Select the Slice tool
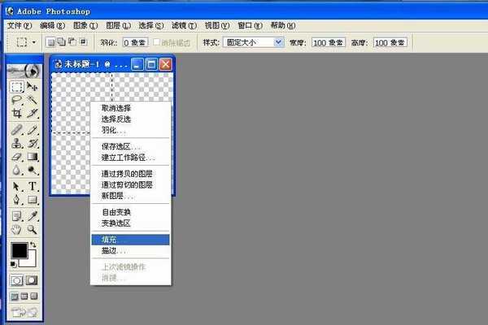Screen dimensions: 488x325 tap(32, 113)
